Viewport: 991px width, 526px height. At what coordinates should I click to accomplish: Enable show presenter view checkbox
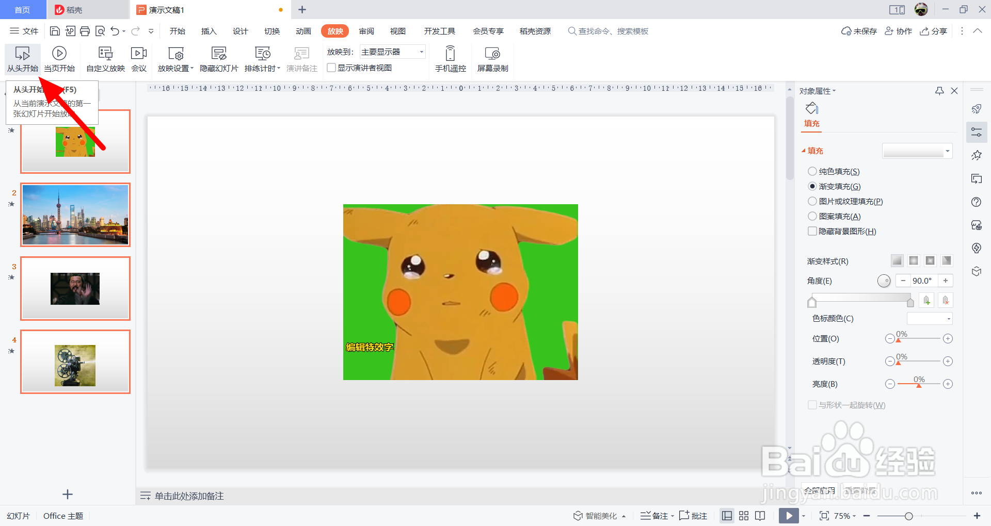[331, 68]
